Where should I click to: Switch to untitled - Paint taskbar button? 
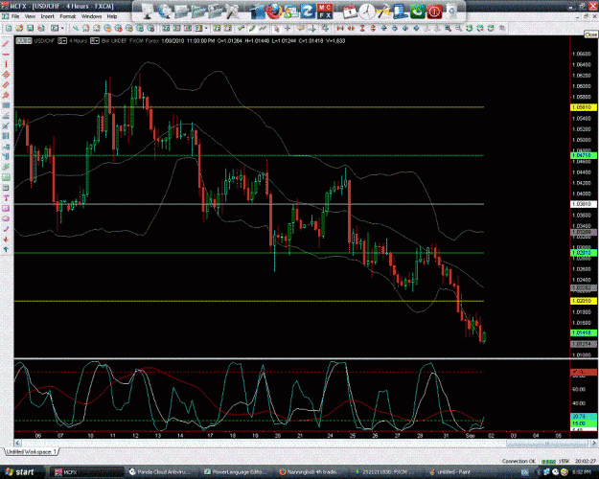pos(452,472)
